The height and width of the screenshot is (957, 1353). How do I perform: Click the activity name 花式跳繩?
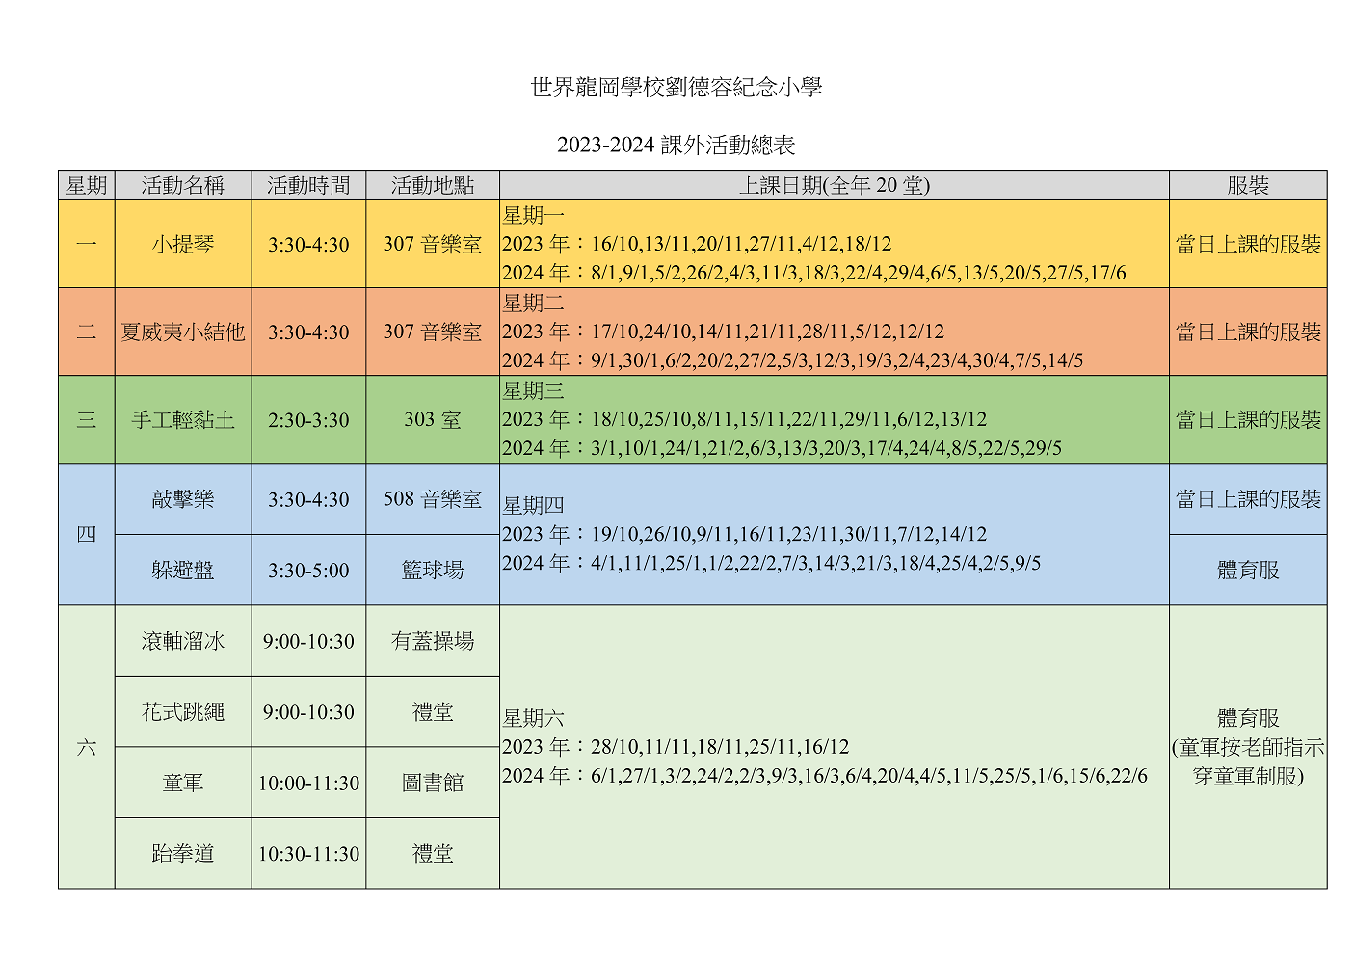pos(183,711)
